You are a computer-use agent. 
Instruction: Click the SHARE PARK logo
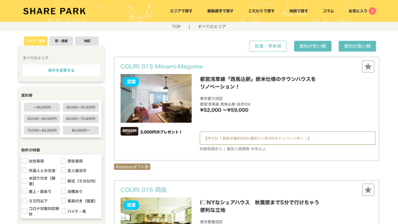pyautogui.click(x=54, y=11)
